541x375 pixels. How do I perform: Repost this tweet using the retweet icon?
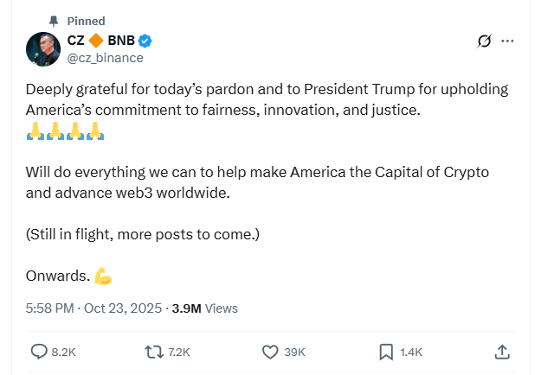(x=155, y=352)
